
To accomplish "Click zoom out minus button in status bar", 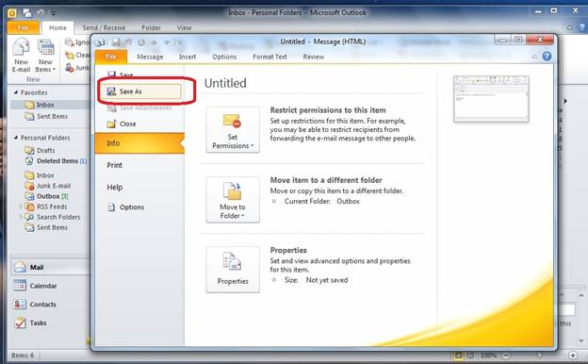I will point(505,355).
